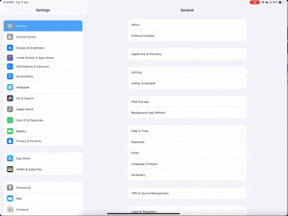Open the Mail envelope icon
This screenshot has width=288, height=216.
point(10,198)
